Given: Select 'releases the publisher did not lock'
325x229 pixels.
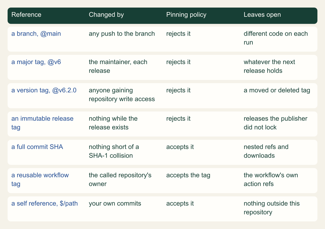Looking at the screenshot, I should click(275, 123).
